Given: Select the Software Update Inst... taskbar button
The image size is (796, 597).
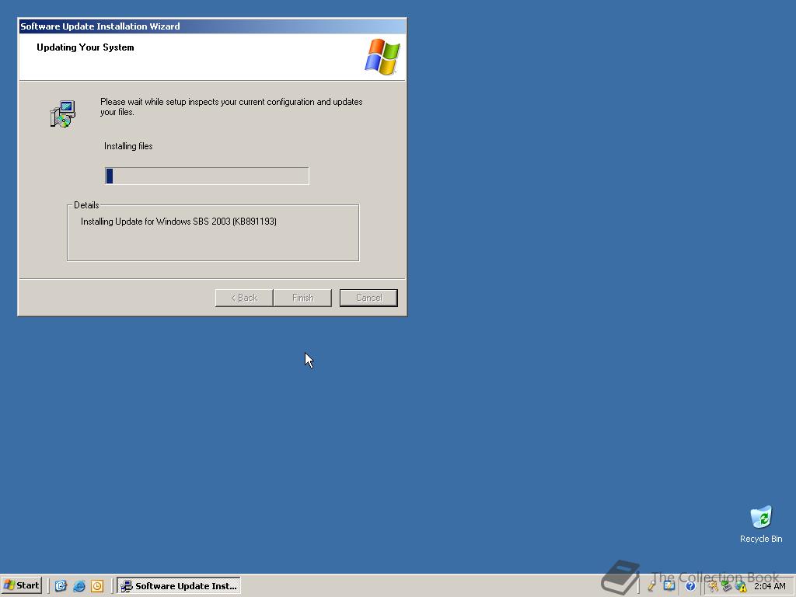Looking at the screenshot, I should (x=179, y=586).
